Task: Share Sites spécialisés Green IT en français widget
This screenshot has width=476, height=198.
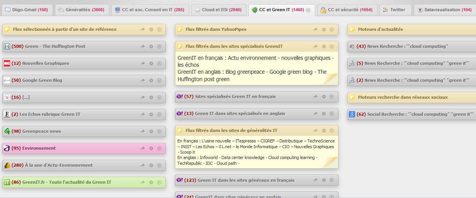Action: click(315, 96)
